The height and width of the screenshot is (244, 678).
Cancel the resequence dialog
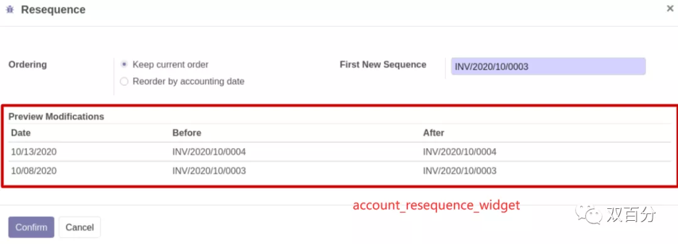tap(80, 227)
